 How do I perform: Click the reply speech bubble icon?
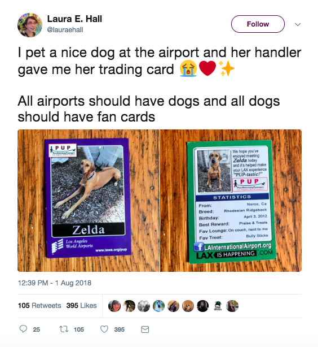tap(23, 329)
